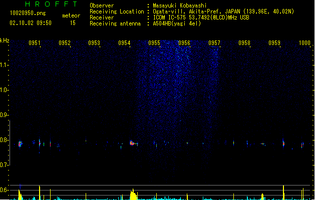Click the HROFFT title text
Viewport: 315px width, 200px height.
click(51, 4)
